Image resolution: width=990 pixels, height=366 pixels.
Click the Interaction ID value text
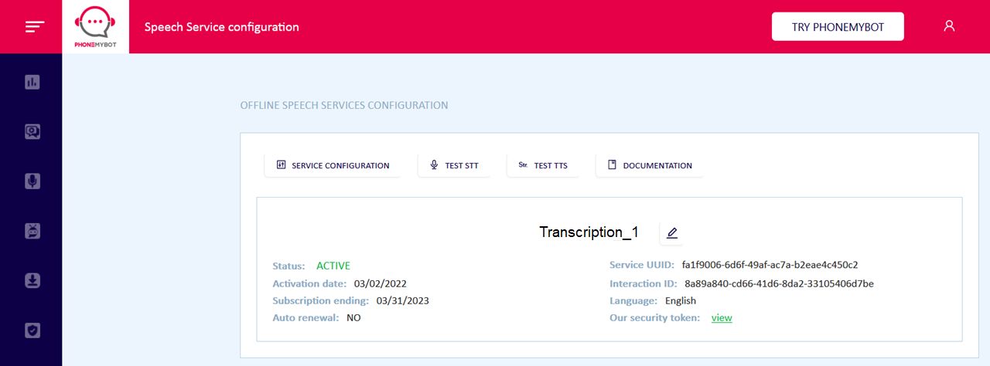point(779,283)
